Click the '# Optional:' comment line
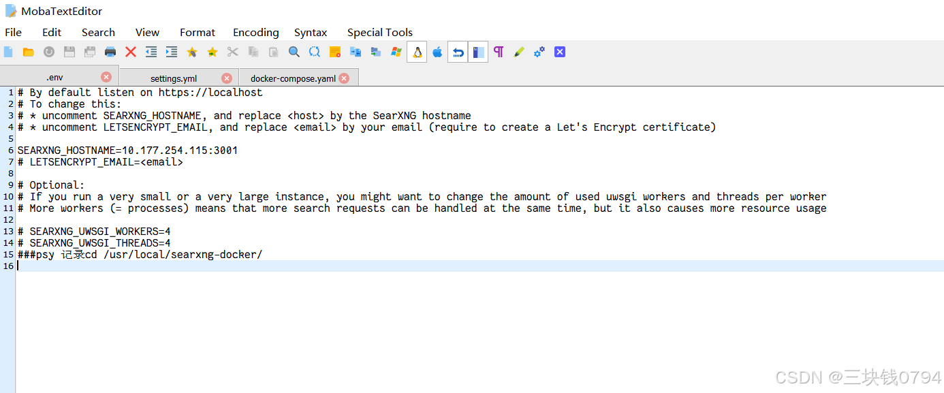Viewport: 944px width, 393px height. (51, 185)
